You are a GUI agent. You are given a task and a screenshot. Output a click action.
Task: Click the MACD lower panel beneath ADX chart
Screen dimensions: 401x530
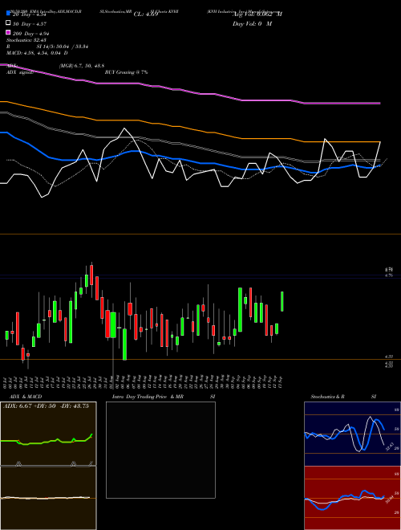click(x=48, y=498)
